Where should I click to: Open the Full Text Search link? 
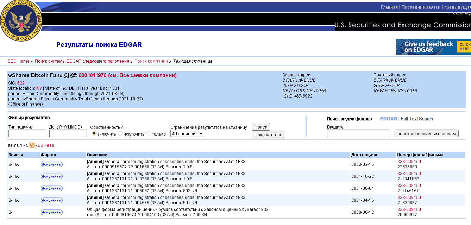(x=417, y=119)
